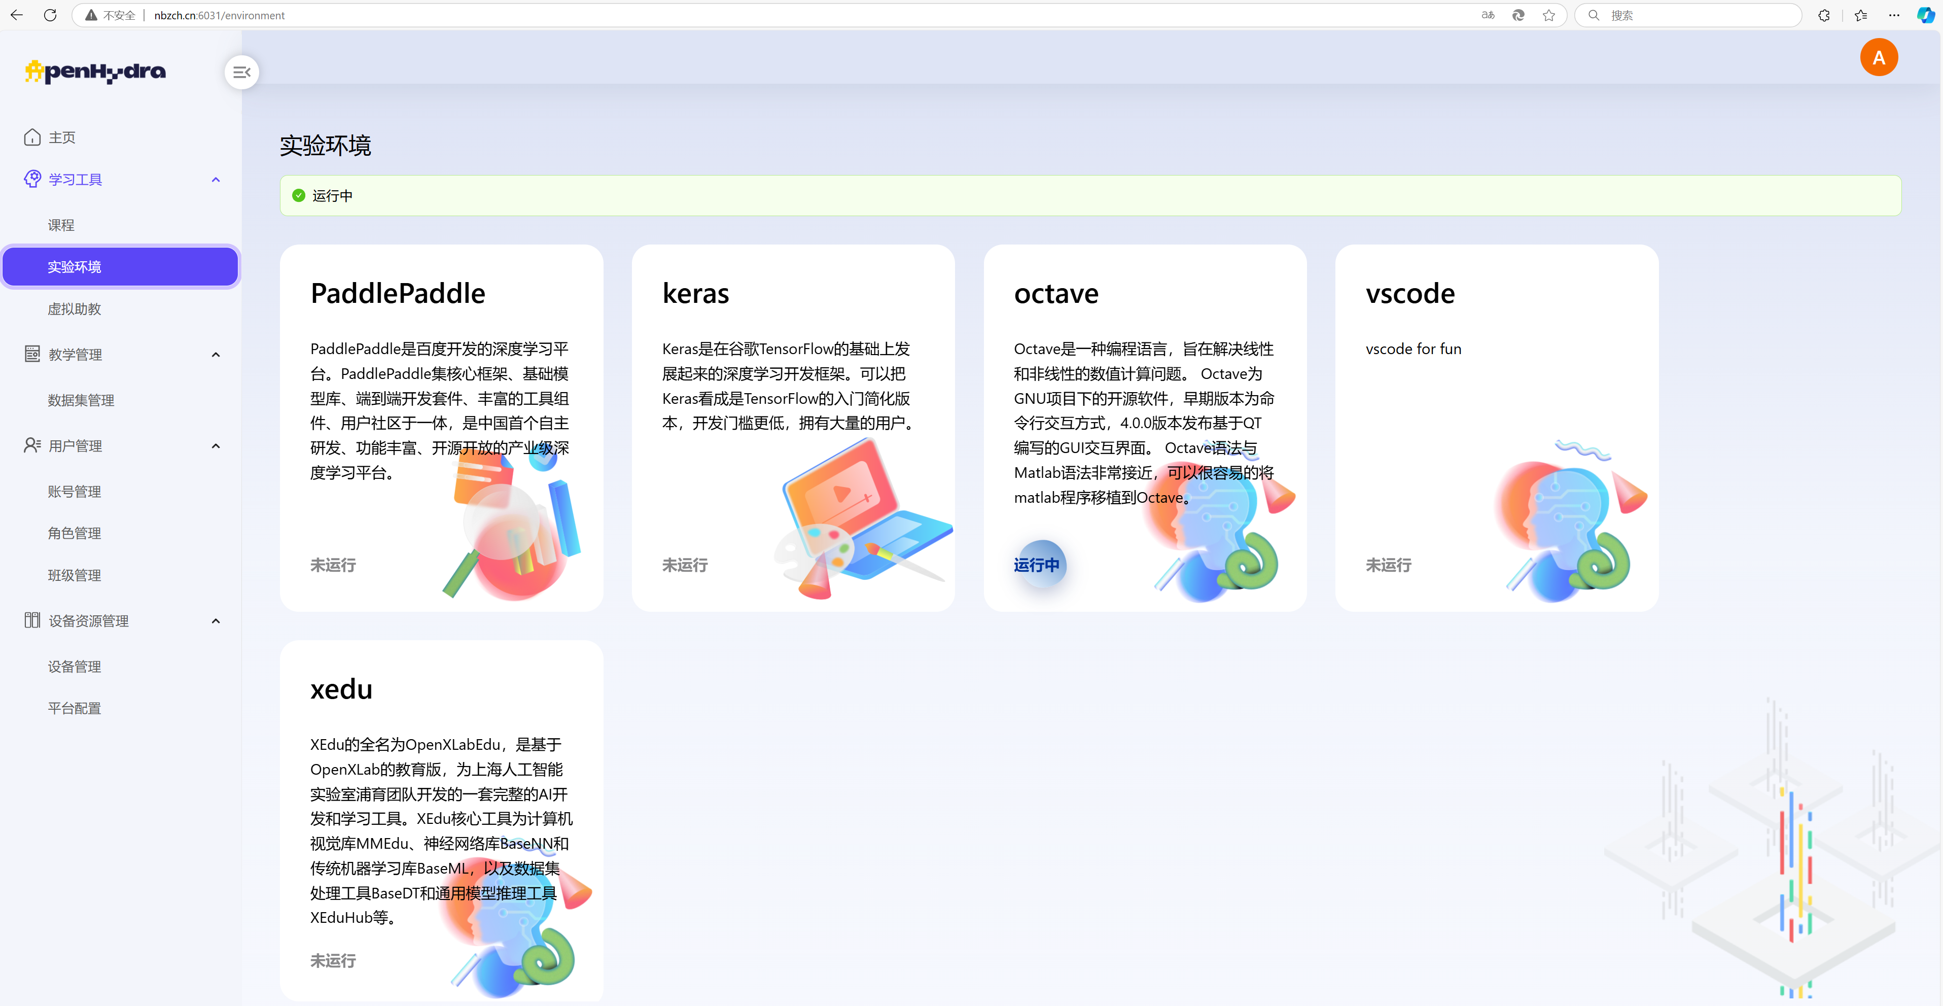Select 虚拟助教 in the sidebar
This screenshot has height=1006, width=1943.
pyautogui.click(x=74, y=308)
